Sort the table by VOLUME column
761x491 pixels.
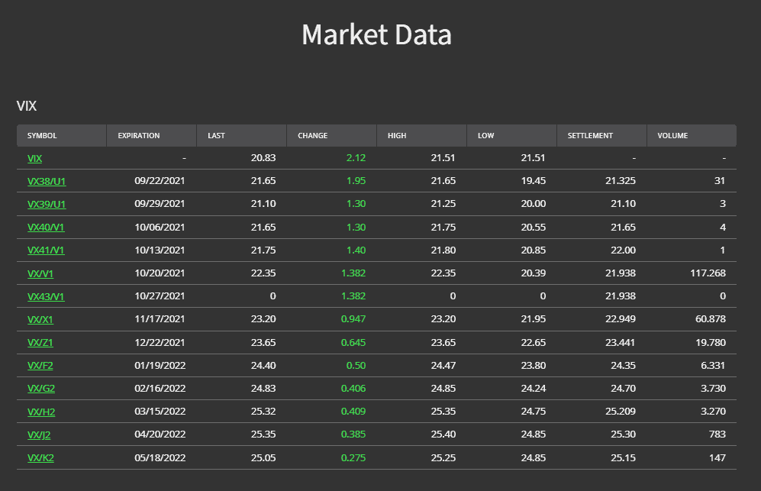[x=672, y=135]
